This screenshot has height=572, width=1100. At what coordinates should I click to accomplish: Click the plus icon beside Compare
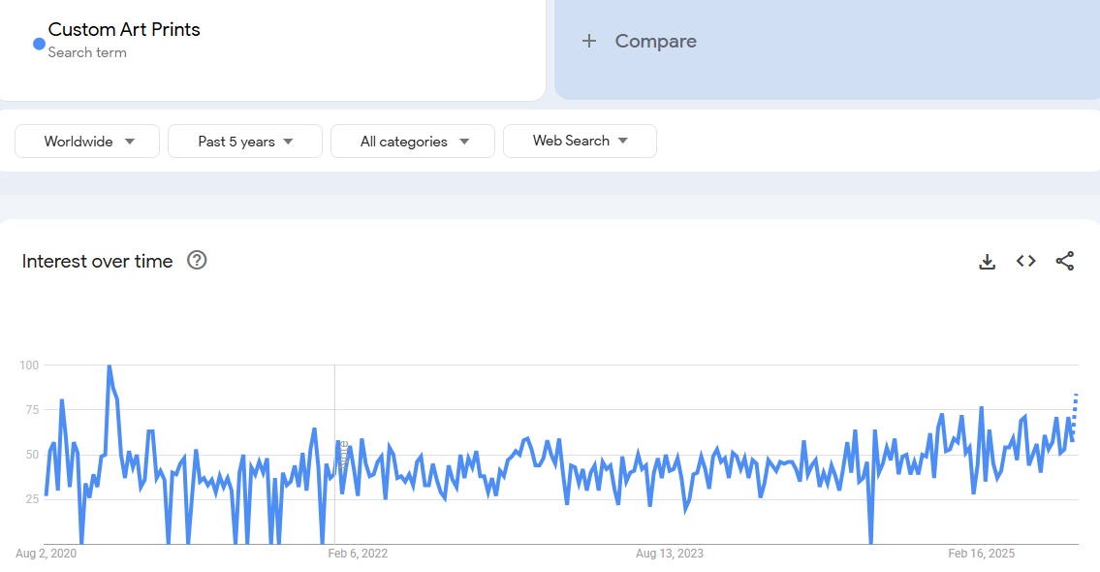coord(589,41)
